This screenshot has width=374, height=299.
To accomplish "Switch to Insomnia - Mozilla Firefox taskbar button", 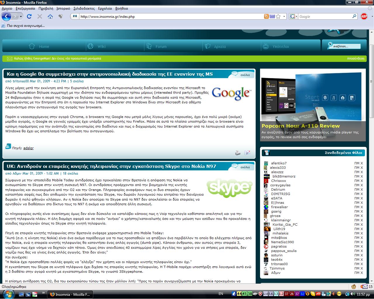I will coord(70,294).
